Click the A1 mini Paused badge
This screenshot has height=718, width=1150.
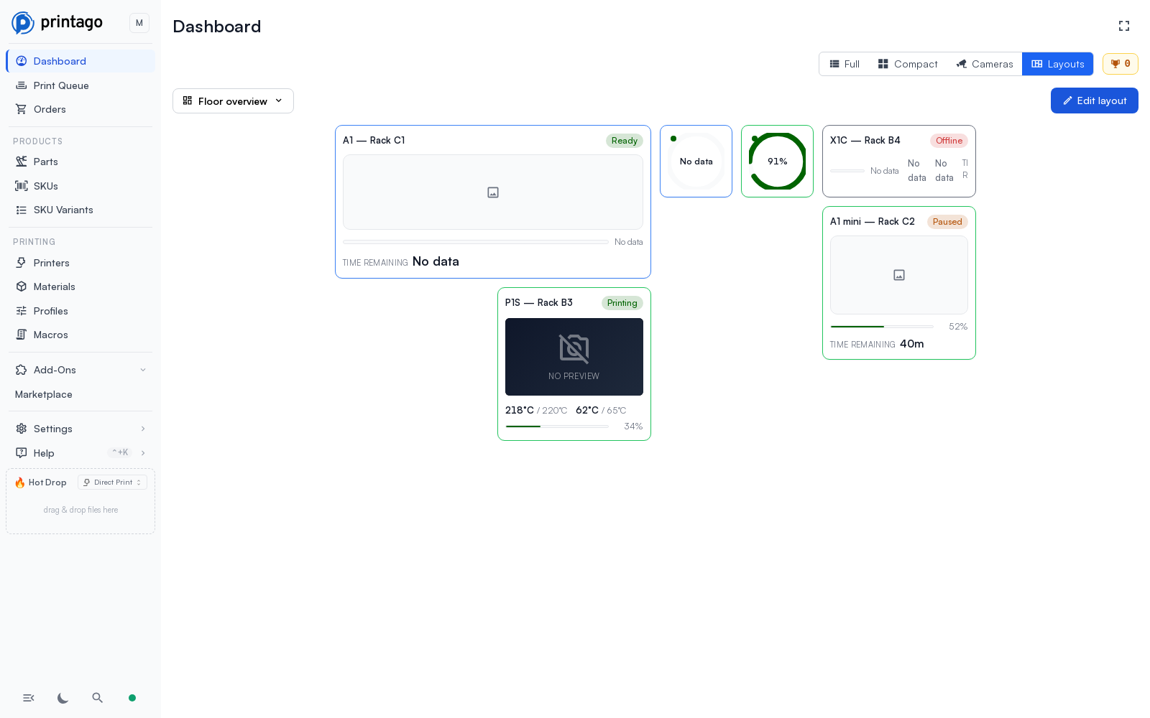point(947,222)
